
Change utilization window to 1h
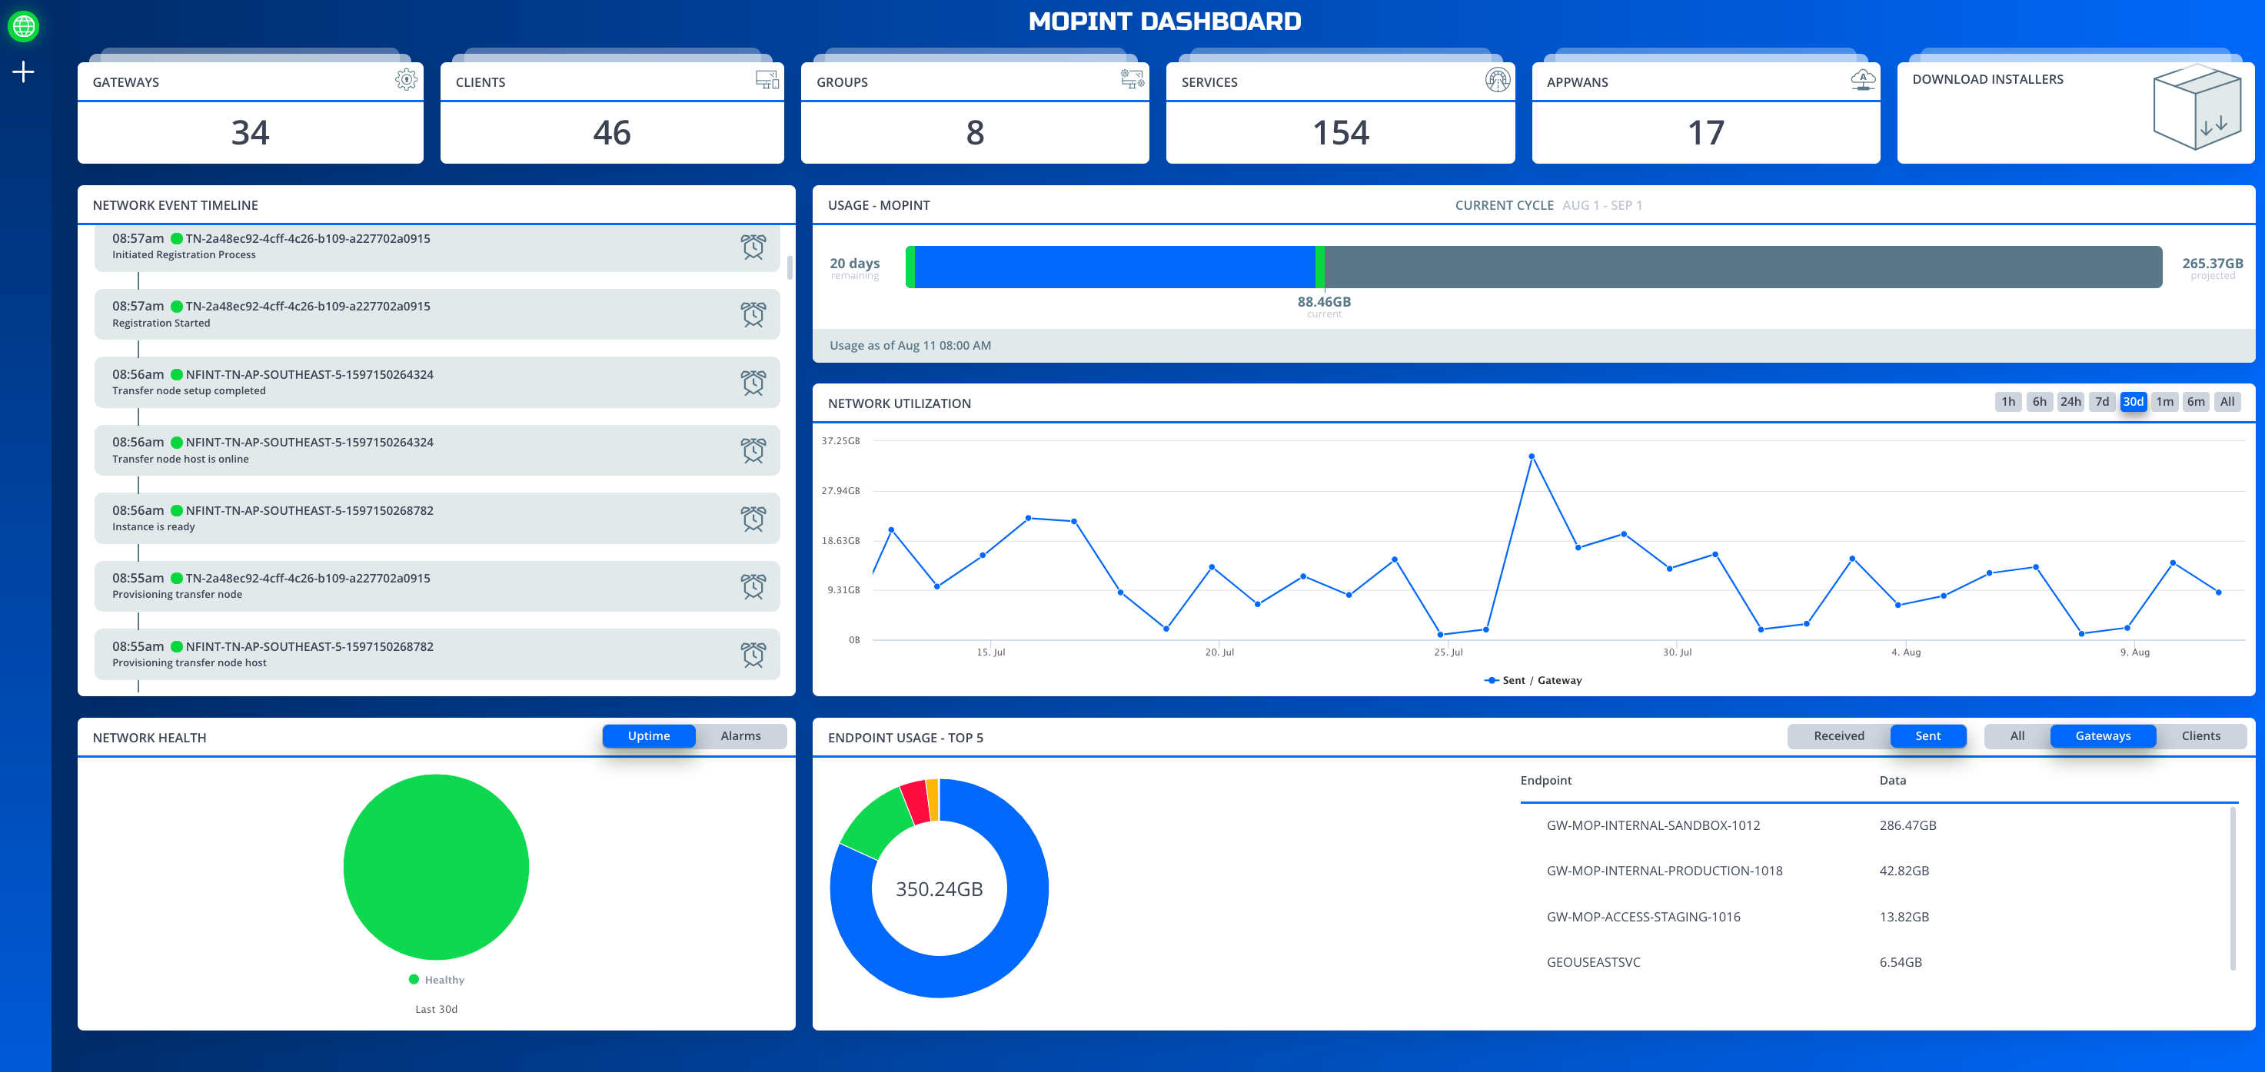tap(2007, 402)
